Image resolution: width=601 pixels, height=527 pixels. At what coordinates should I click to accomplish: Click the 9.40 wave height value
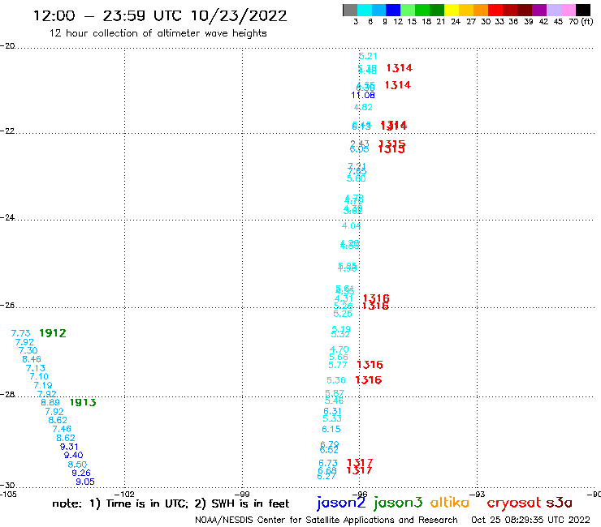74,456
